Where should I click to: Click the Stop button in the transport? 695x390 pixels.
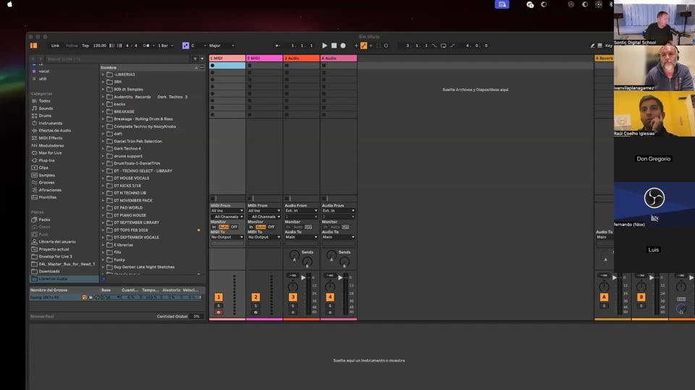[334, 45]
